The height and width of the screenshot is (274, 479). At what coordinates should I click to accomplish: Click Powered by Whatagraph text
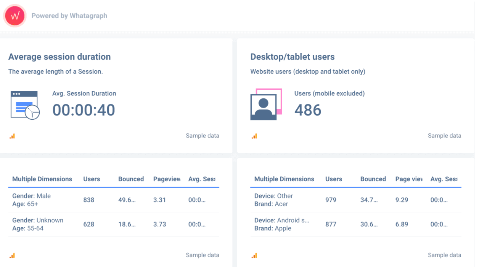[x=69, y=16]
